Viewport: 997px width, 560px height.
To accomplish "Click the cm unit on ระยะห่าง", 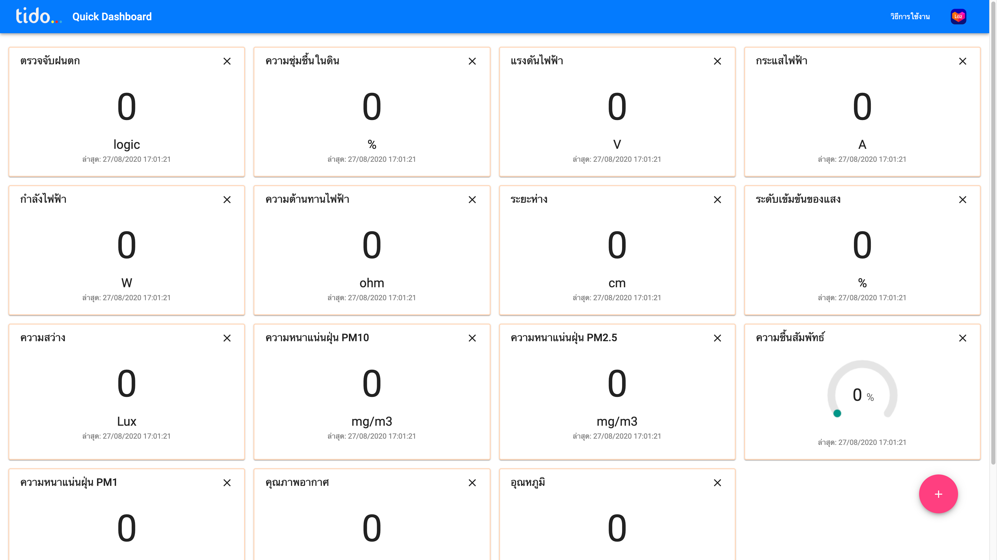I will [617, 283].
